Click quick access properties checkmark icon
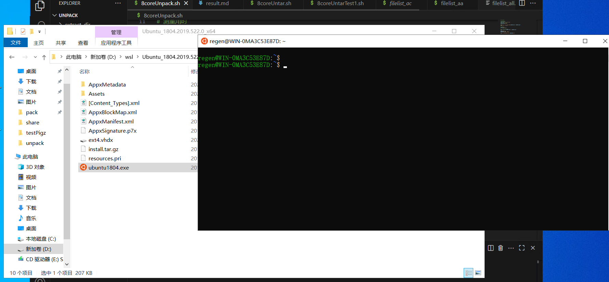609x282 pixels. pyautogui.click(x=23, y=31)
